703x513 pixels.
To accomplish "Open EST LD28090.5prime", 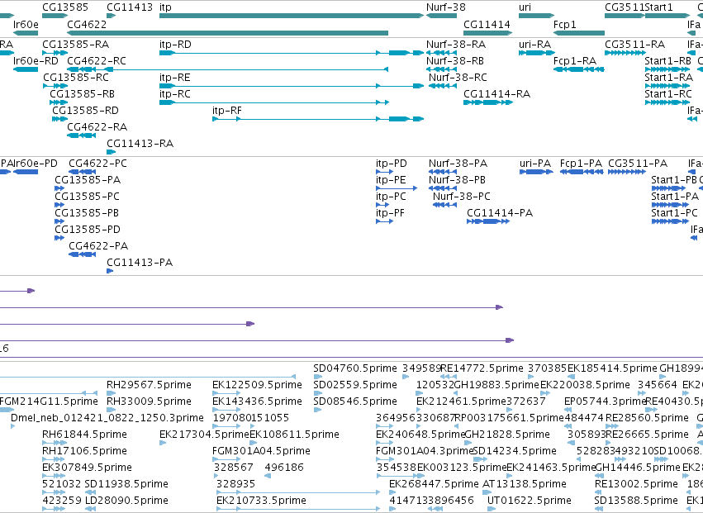I will click(x=126, y=501).
